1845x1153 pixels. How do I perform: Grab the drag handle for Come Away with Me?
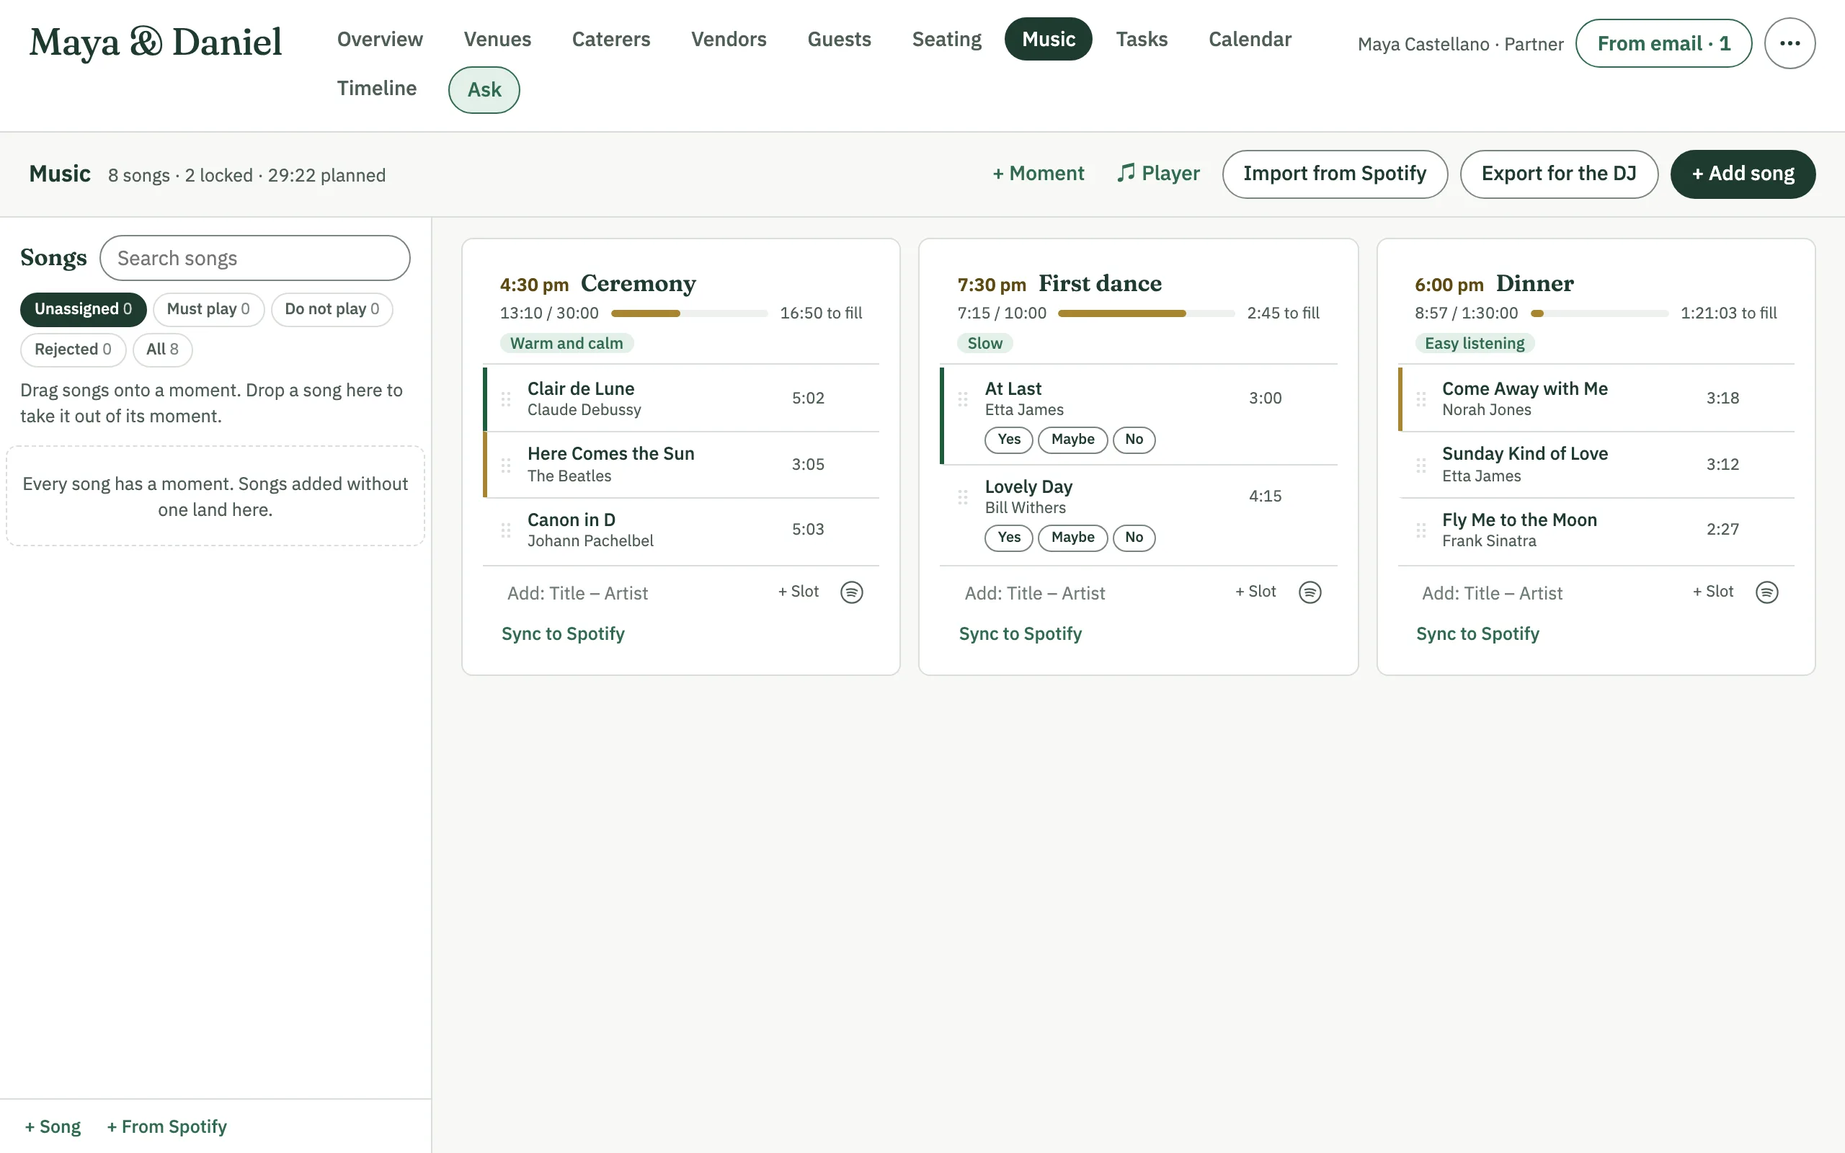[x=1421, y=399]
